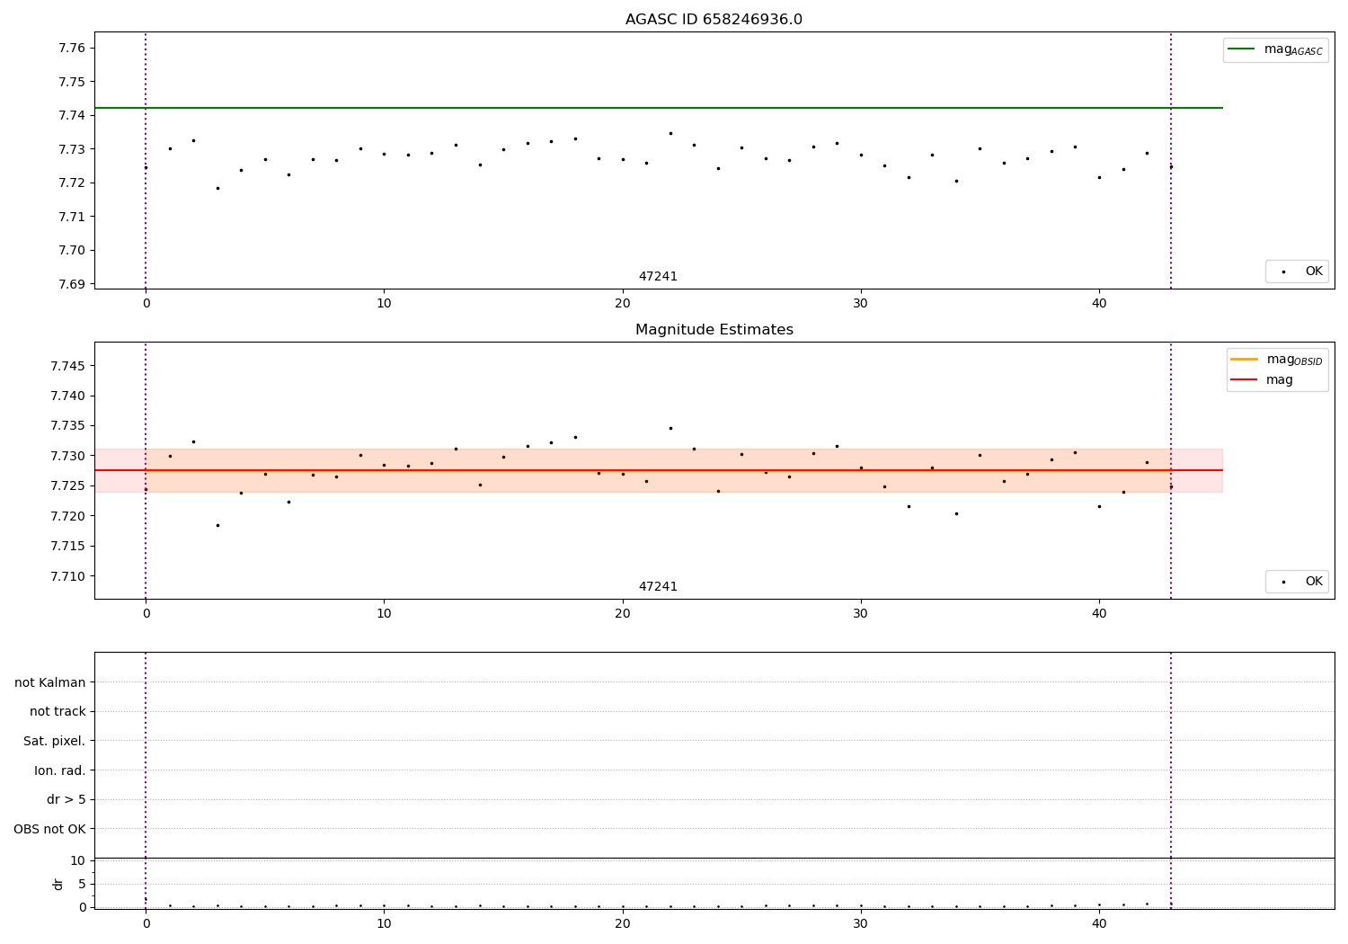Screen dimensions: 1348x944
Task: Click the 7.74 y-tick in the top plot
Action: click(72, 115)
